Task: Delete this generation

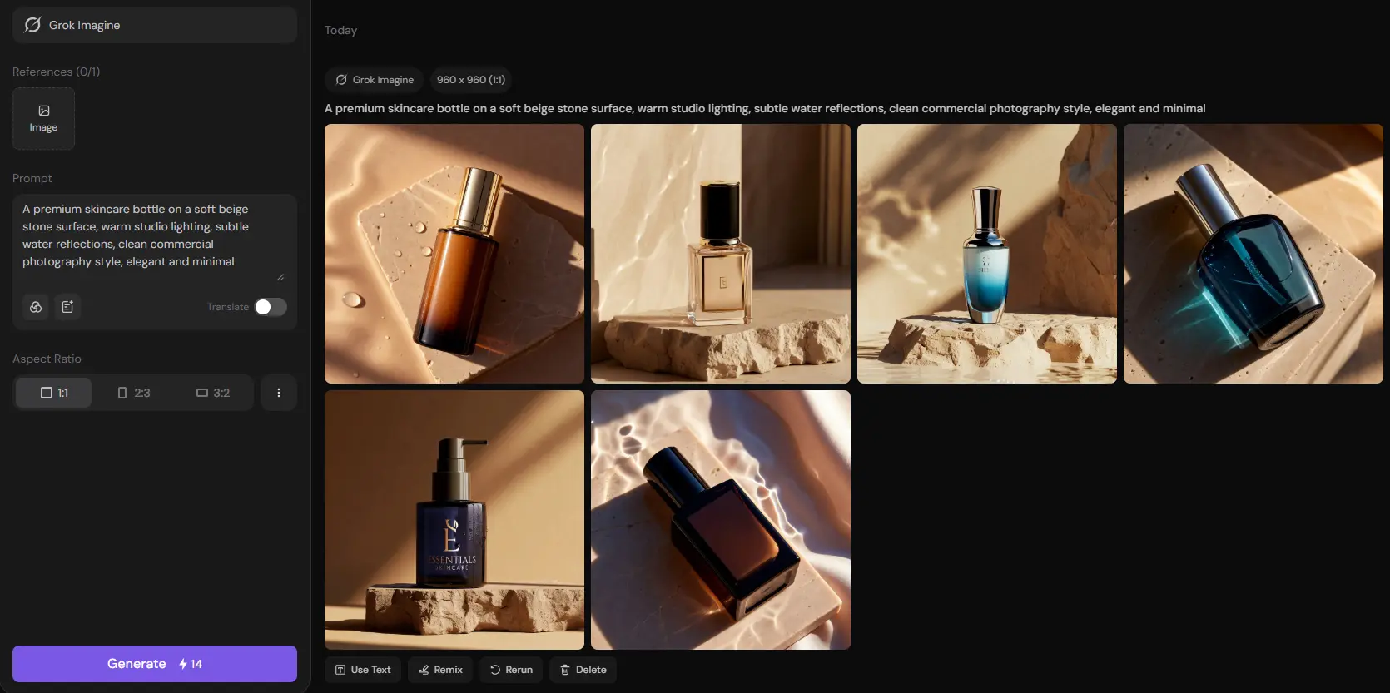Action: 583,670
